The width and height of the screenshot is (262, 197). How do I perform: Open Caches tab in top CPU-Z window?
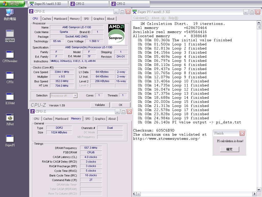[x=47, y=19]
